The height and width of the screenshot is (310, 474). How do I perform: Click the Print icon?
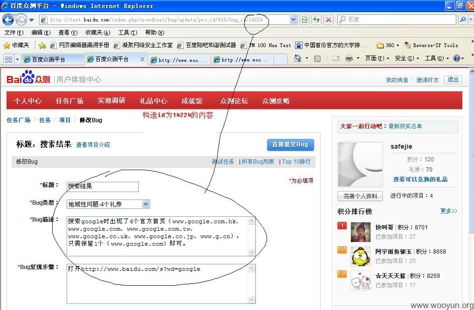(x=349, y=58)
